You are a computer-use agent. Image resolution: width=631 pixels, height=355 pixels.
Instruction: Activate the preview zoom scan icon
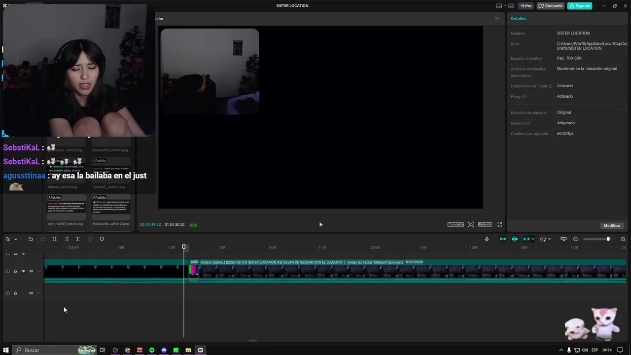click(x=471, y=224)
